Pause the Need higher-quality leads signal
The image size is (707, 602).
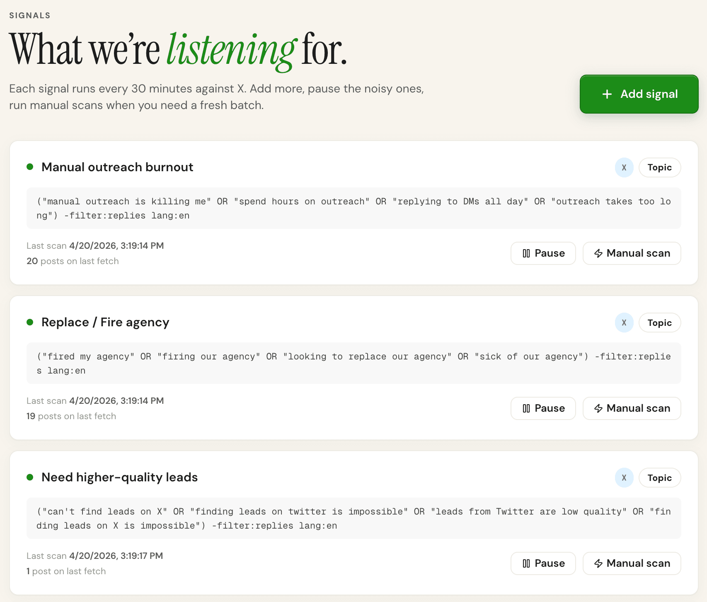pyautogui.click(x=543, y=563)
